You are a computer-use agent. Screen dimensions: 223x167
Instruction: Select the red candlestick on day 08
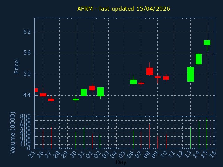(x=149, y=71)
